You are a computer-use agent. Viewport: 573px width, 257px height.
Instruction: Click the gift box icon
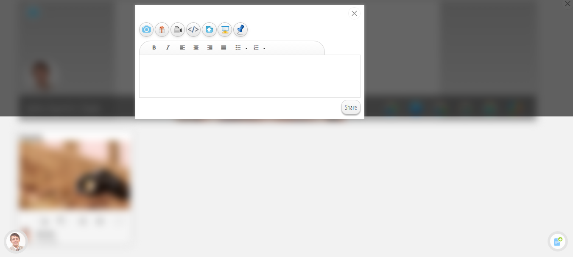click(x=162, y=30)
